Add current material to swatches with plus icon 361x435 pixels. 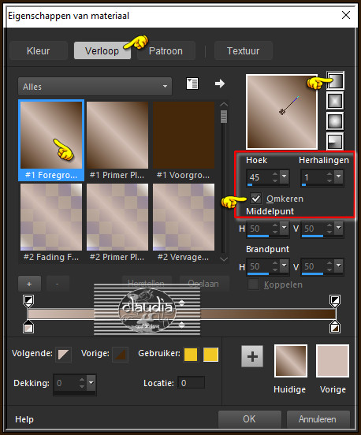click(252, 356)
